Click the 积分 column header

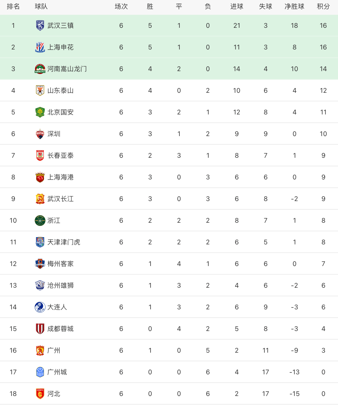coord(323,6)
